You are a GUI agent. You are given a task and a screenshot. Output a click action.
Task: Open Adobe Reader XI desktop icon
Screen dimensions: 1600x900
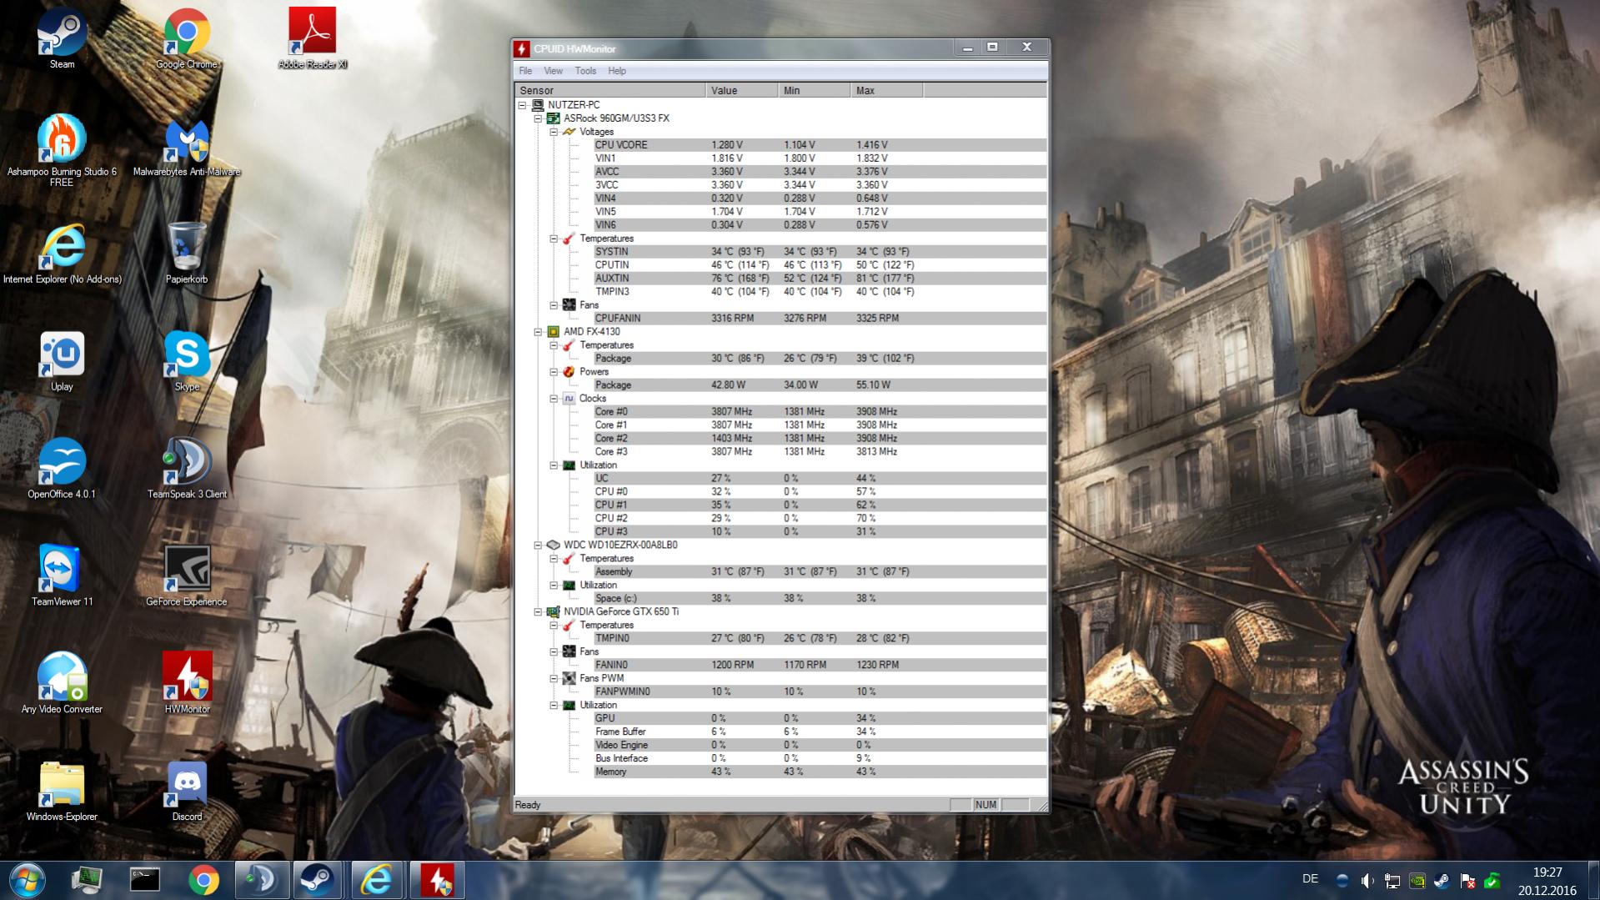(312, 38)
